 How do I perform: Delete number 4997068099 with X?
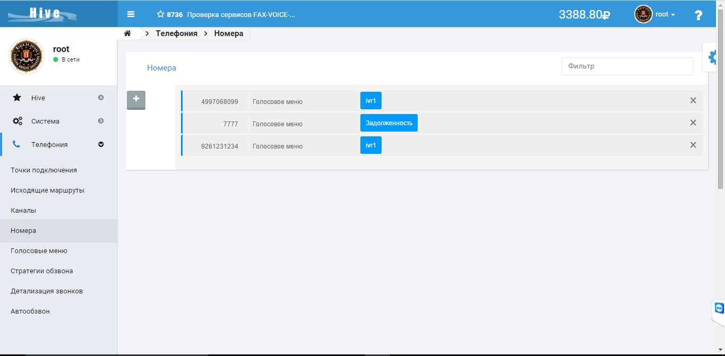(x=693, y=100)
